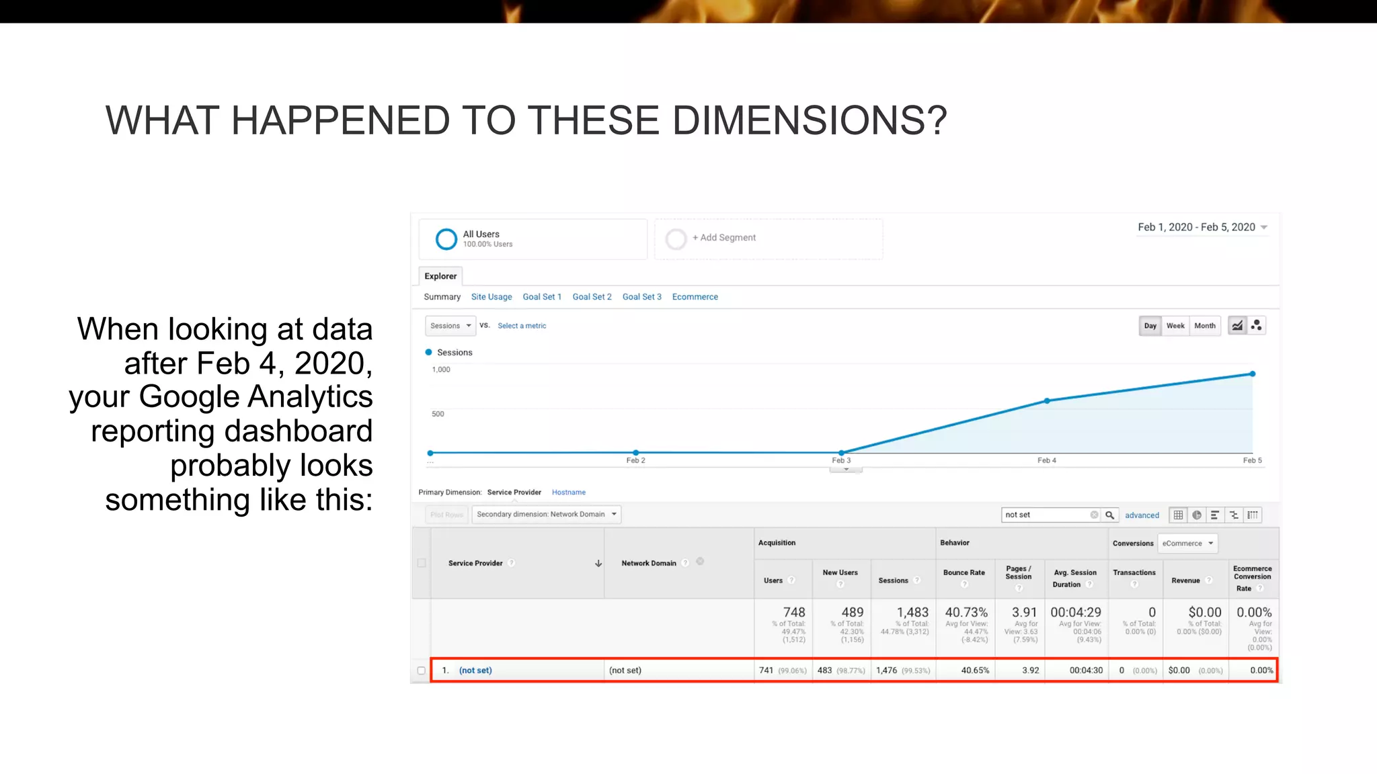Viewport: 1377px width, 774px height.
Task: Select the data table view icon
Action: (x=1178, y=515)
